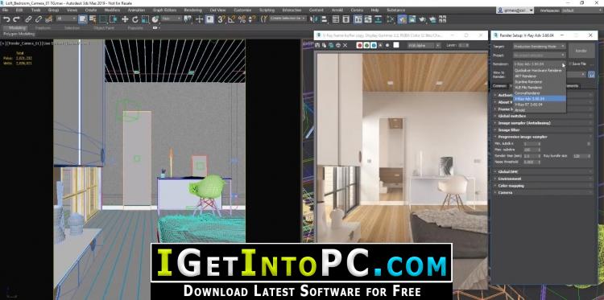Click the Undo arrow in main toolbar

pos(6,18)
